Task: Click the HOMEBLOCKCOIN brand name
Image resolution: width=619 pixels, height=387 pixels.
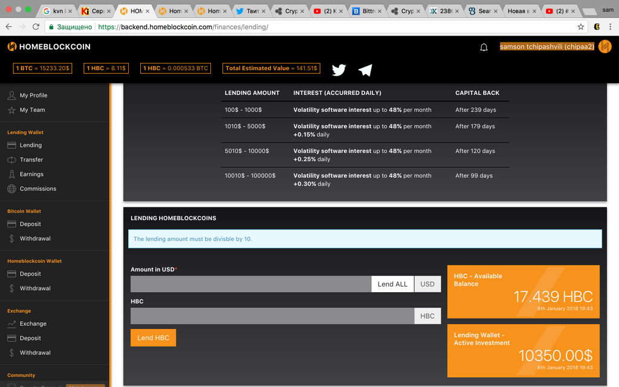Action: (55, 47)
